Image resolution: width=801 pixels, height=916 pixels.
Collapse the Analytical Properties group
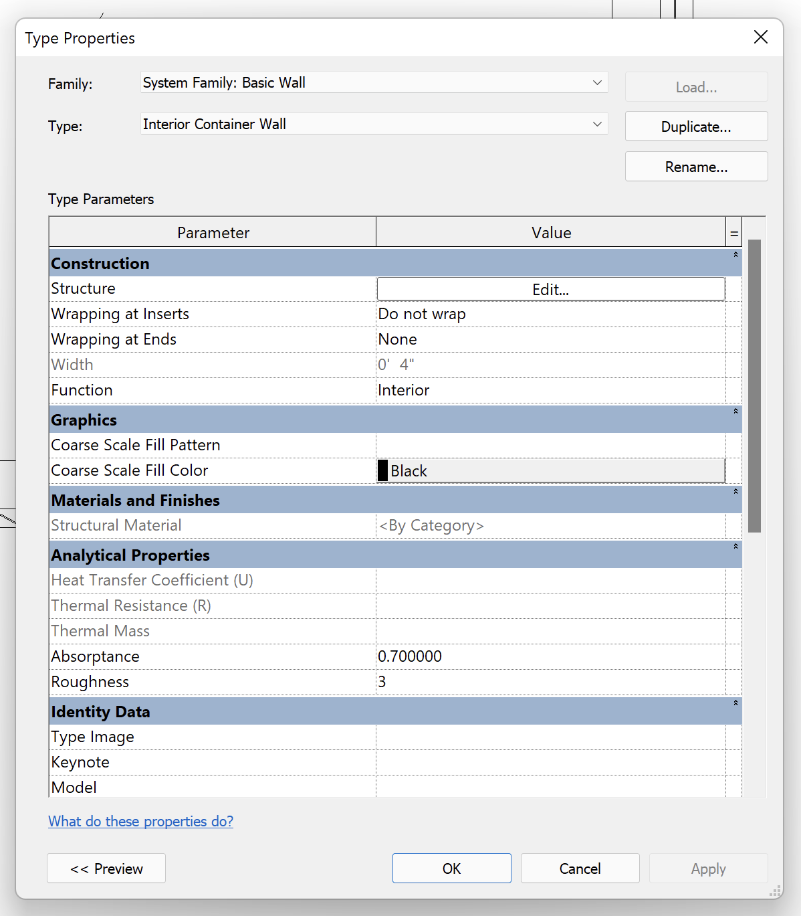[735, 548]
